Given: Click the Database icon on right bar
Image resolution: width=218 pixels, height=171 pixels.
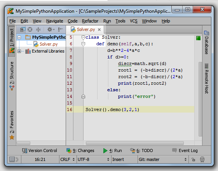Looking at the screenshot, I should (x=207, y=33).
